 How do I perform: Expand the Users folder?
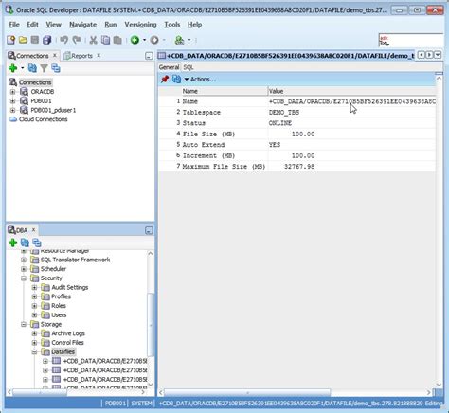pos(34,315)
